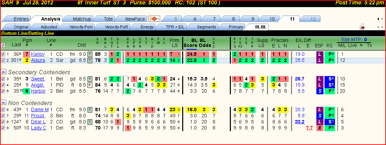This screenshot has height=145, width=386.
Task: Click the T turf icon in Dame M row
Action: tap(90, 110)
